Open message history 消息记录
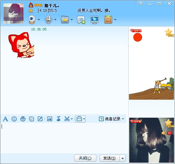This screenshot has height=164, width=175. click(110, 119)
